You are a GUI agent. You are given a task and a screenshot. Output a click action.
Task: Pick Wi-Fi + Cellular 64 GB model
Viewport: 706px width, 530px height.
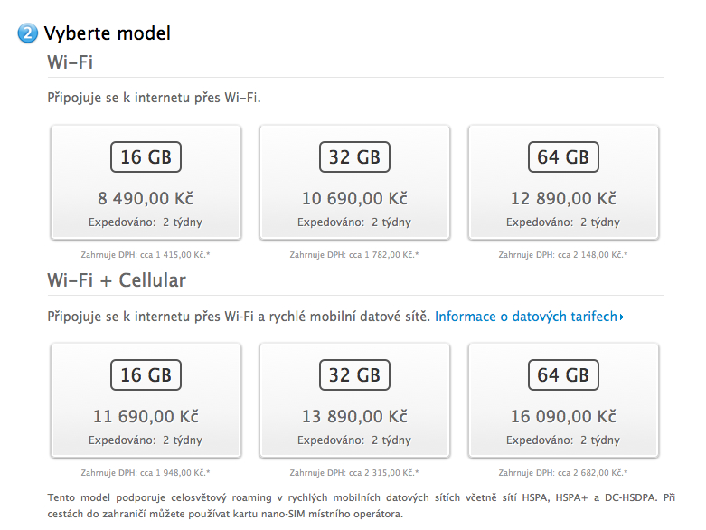(x=563, y=400)
